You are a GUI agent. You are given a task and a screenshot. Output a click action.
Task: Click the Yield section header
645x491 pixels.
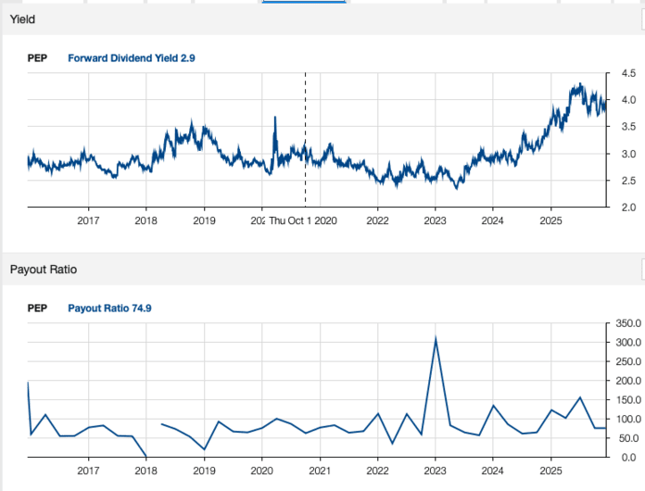click(x=23, y=19)
